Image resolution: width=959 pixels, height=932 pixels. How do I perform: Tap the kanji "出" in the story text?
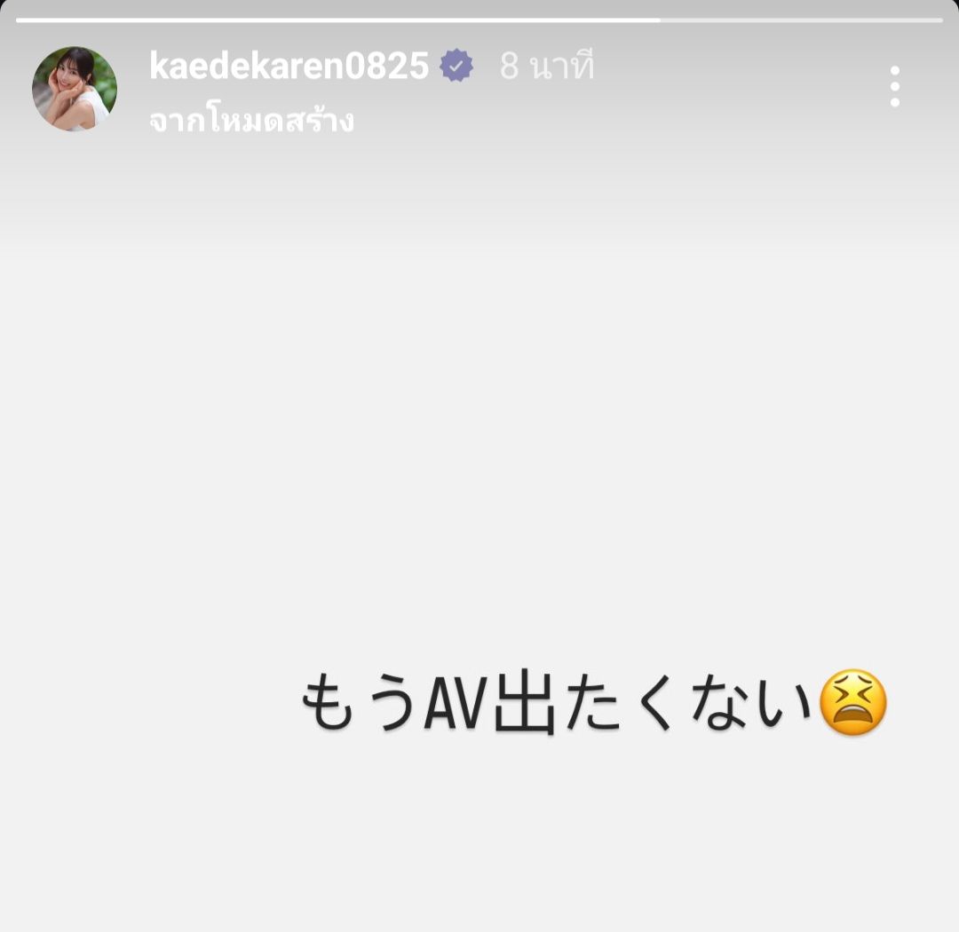[525, 702]
